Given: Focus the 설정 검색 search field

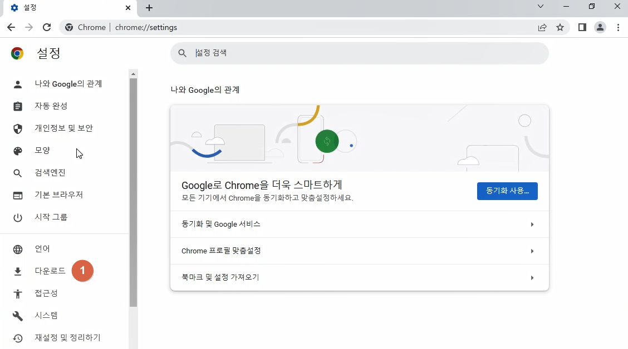Looking at the screenshot, I should pyautogui.click(x=359, y=53).
